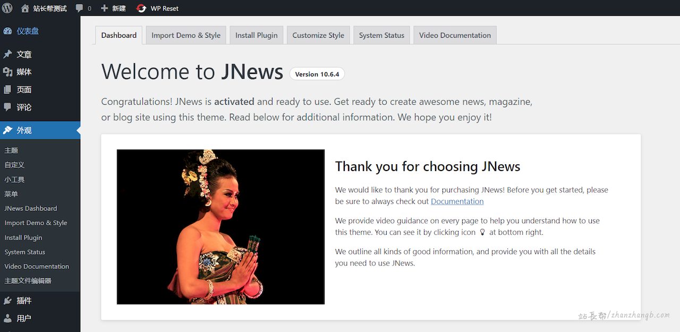Switch to the System Status tab

pos(381,36)
